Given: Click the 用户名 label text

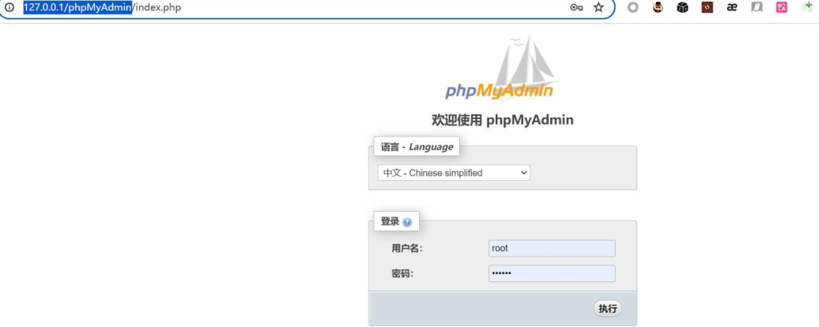Looking at the screenshot, I should [x=406, y=249].
